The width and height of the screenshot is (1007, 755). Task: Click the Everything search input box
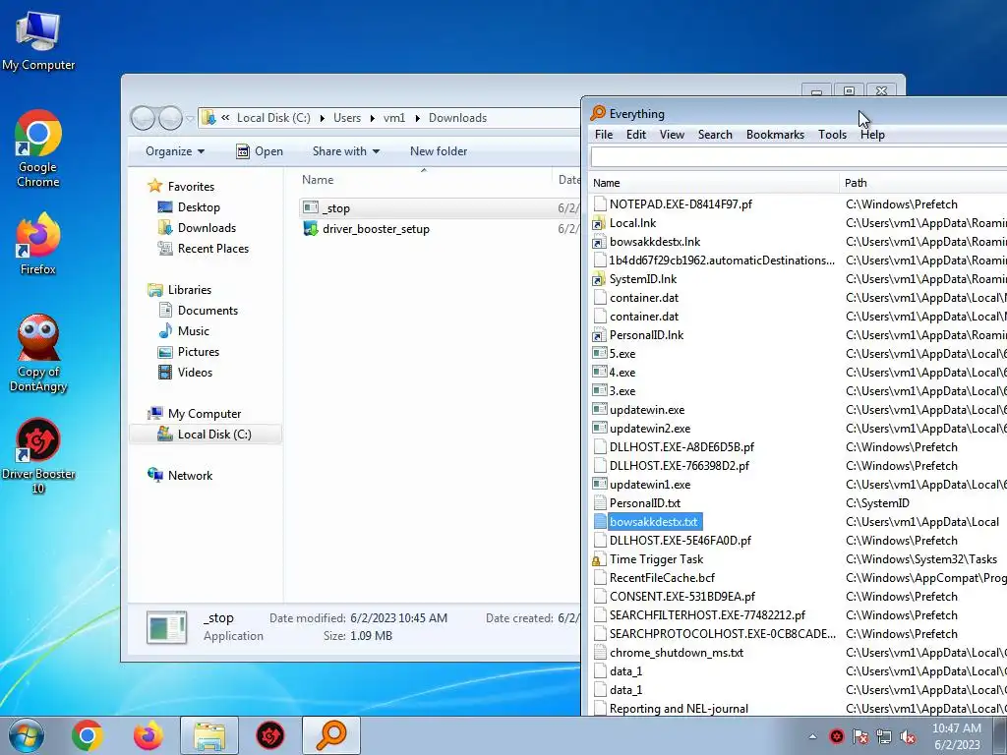click(x=799, y=157)
